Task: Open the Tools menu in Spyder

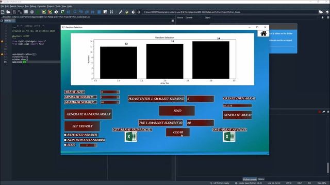Action: point(58,6)
